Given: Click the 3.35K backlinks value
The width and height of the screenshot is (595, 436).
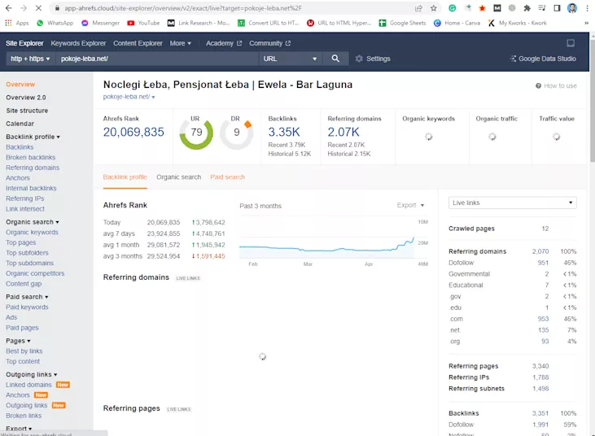Looking at the screenshot, I should [284, 132].
